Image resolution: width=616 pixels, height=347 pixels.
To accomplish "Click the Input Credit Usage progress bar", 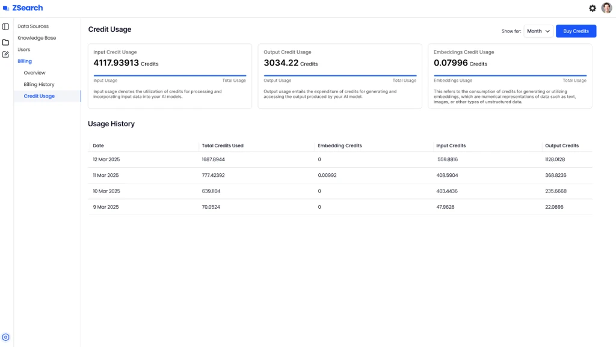I will [x=170, y=76].
